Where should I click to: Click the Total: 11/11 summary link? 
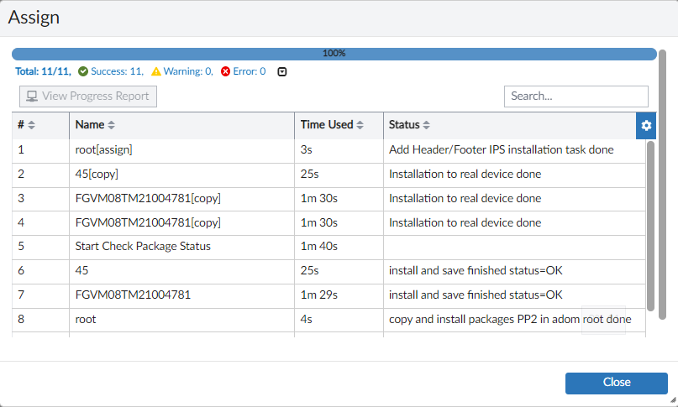tap(43, 72)
